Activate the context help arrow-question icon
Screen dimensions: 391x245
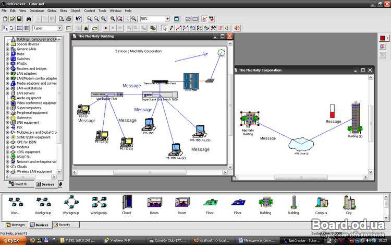[x=78, y=19]
